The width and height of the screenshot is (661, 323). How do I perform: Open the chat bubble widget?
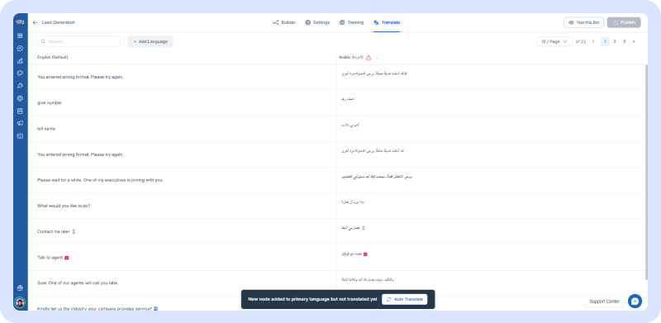coord(635,301)
